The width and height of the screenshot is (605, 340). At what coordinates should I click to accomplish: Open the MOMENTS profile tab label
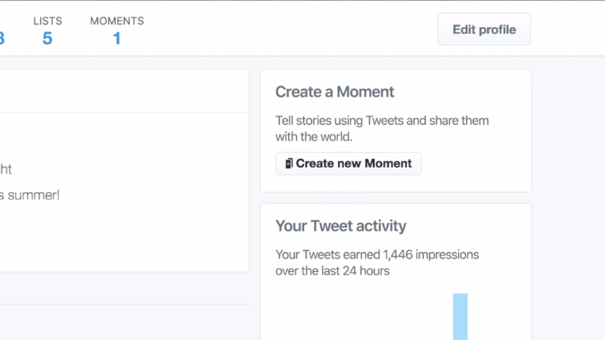116,21
